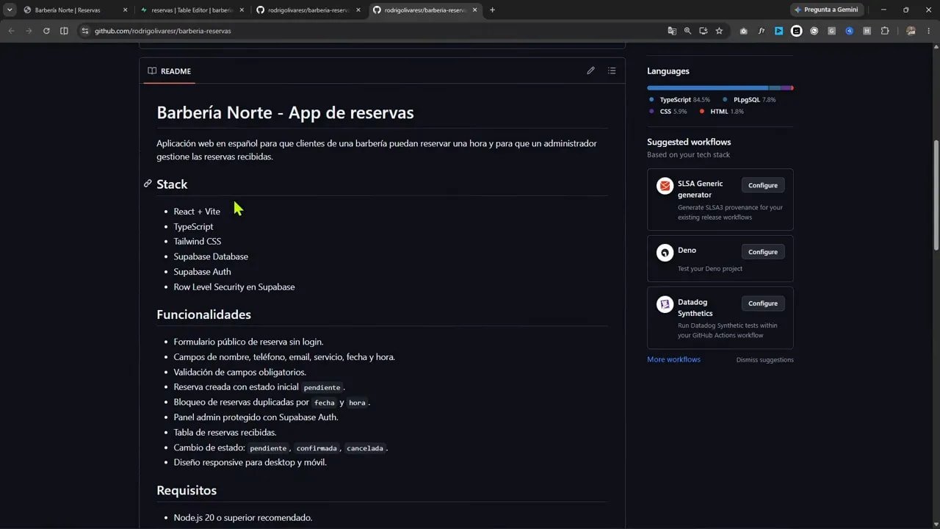Click HTML language entry
Image resolution: width=940 pixels, height=529 pixels.
click(722, 112)
